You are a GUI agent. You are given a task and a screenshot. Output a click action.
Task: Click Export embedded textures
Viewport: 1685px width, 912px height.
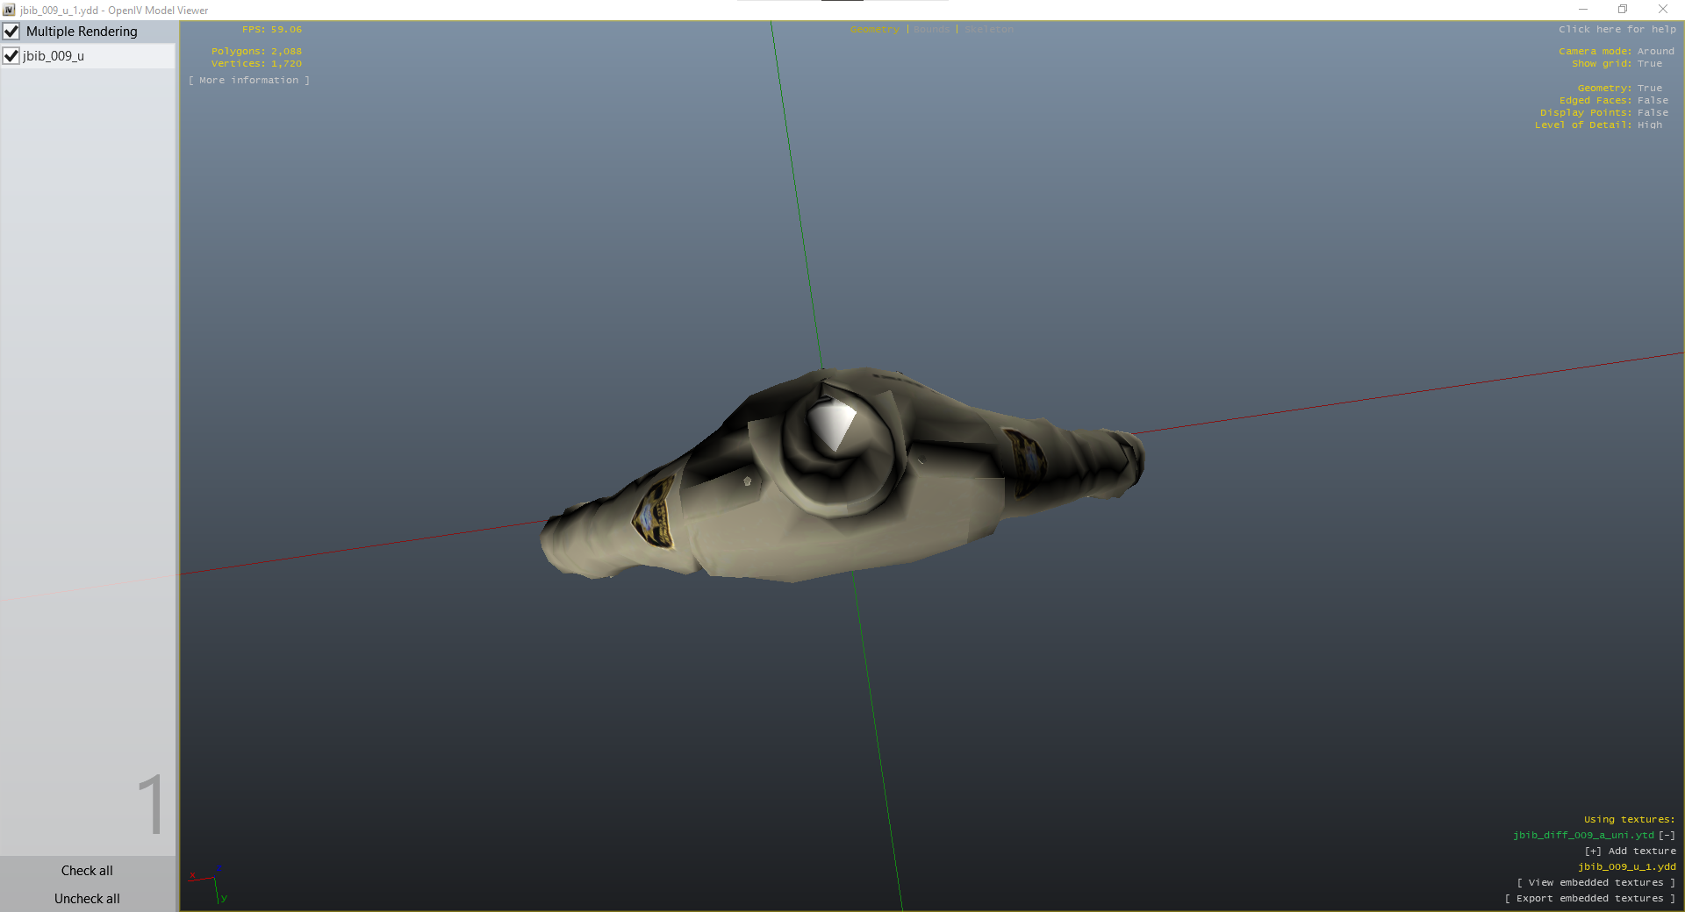(1589, 898)
